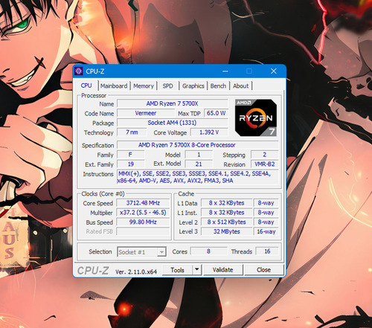Click the Core Speed value 3712.48 MHz
The width and height of the screenshot is (372, 328).
pos(143,203)
